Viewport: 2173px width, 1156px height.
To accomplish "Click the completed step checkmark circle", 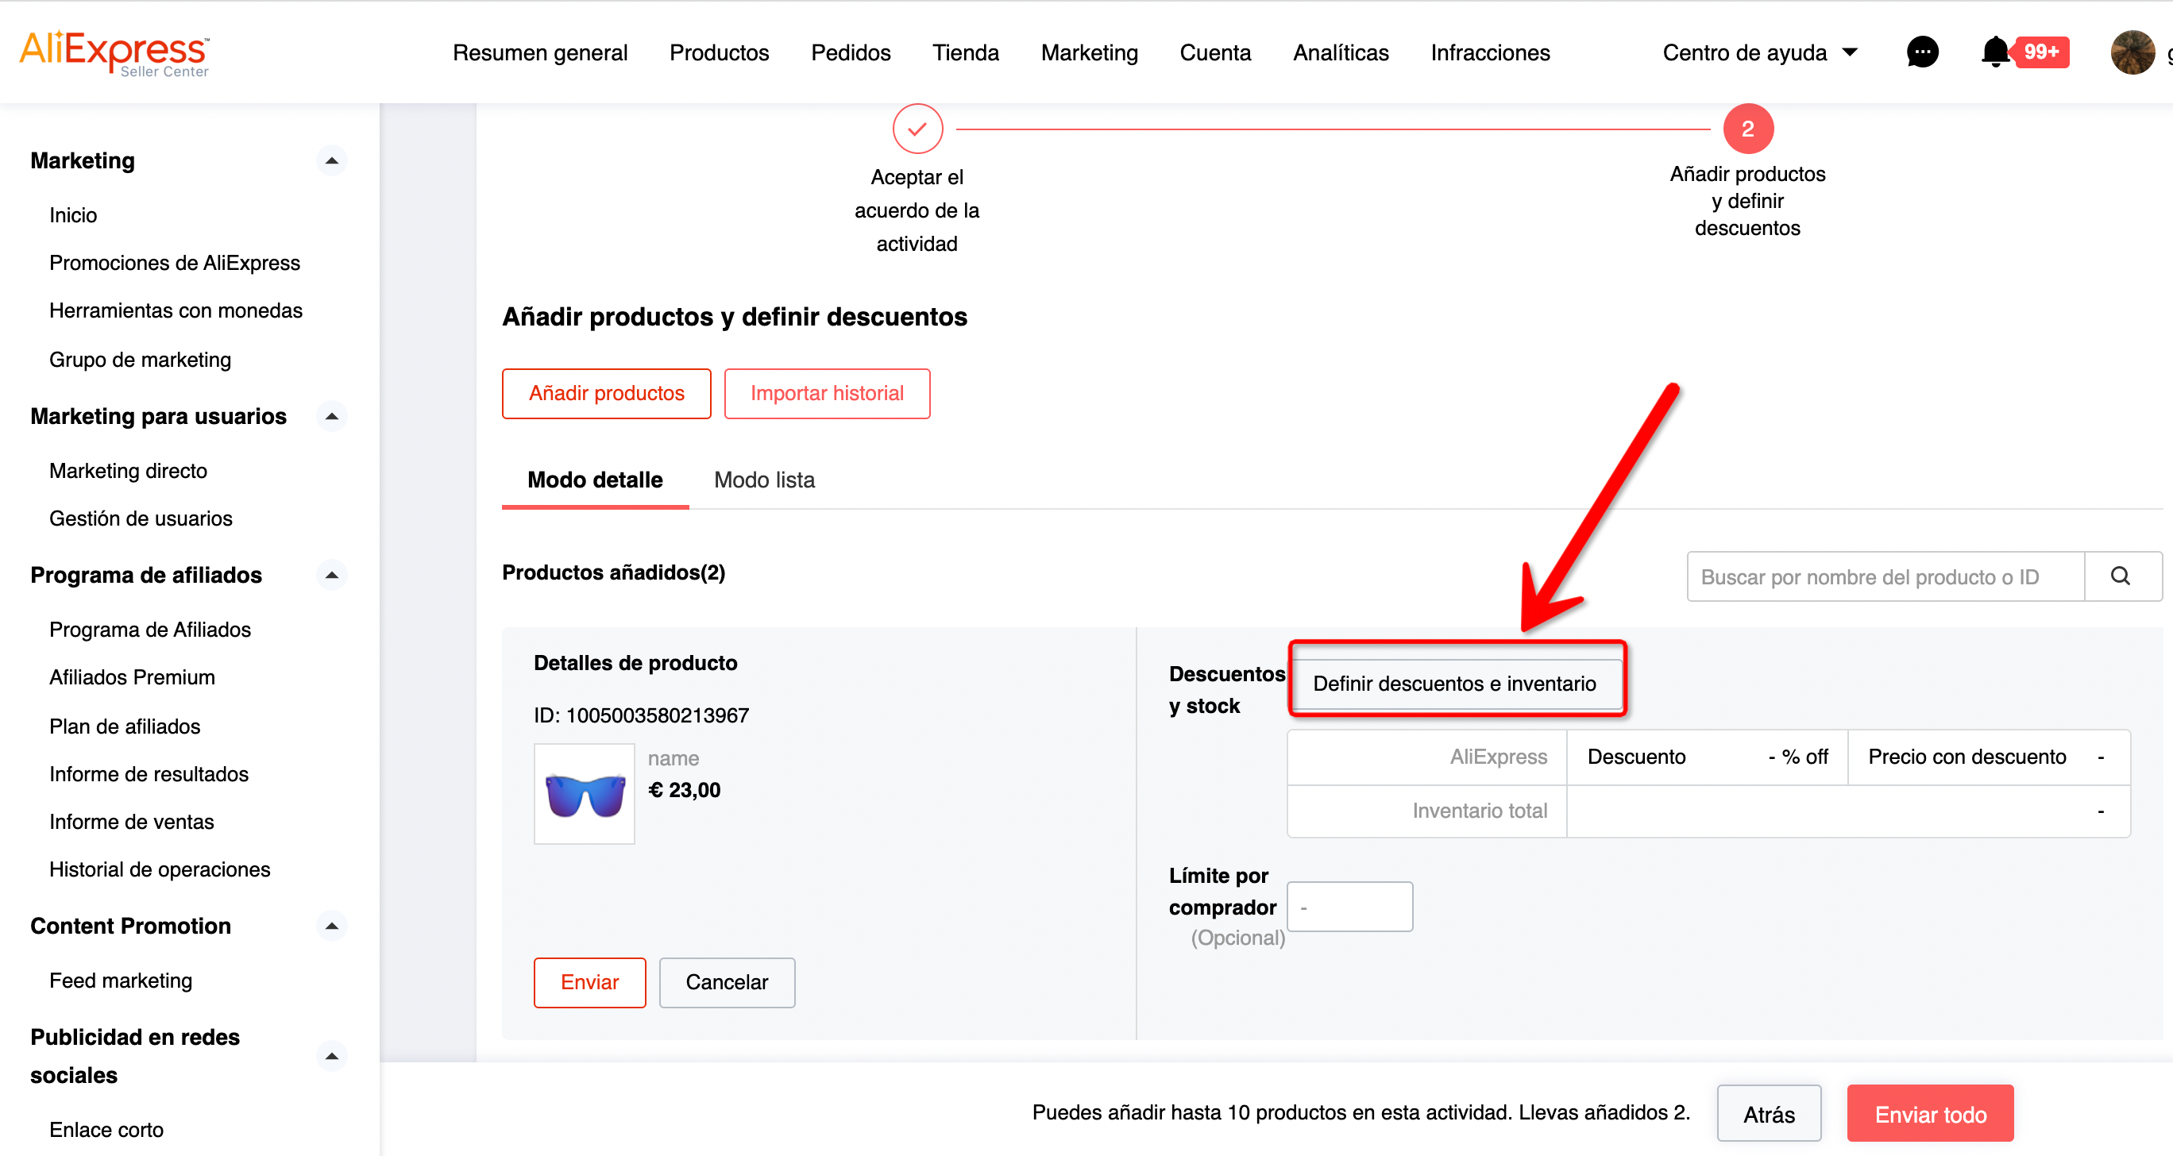I will click(917, 129).
